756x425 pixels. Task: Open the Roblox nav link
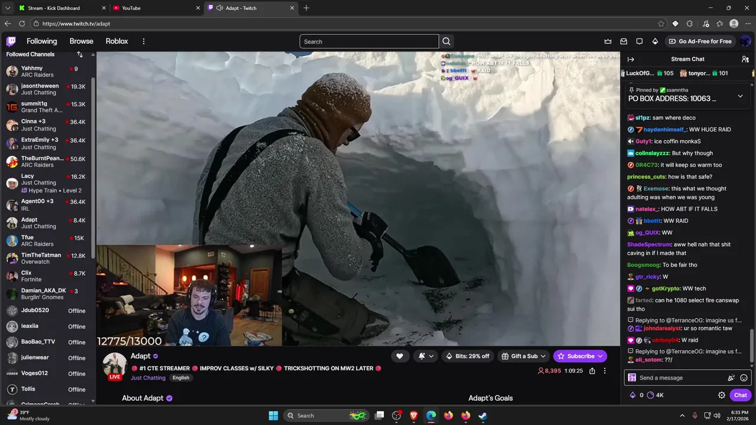(x=117, y=41)
